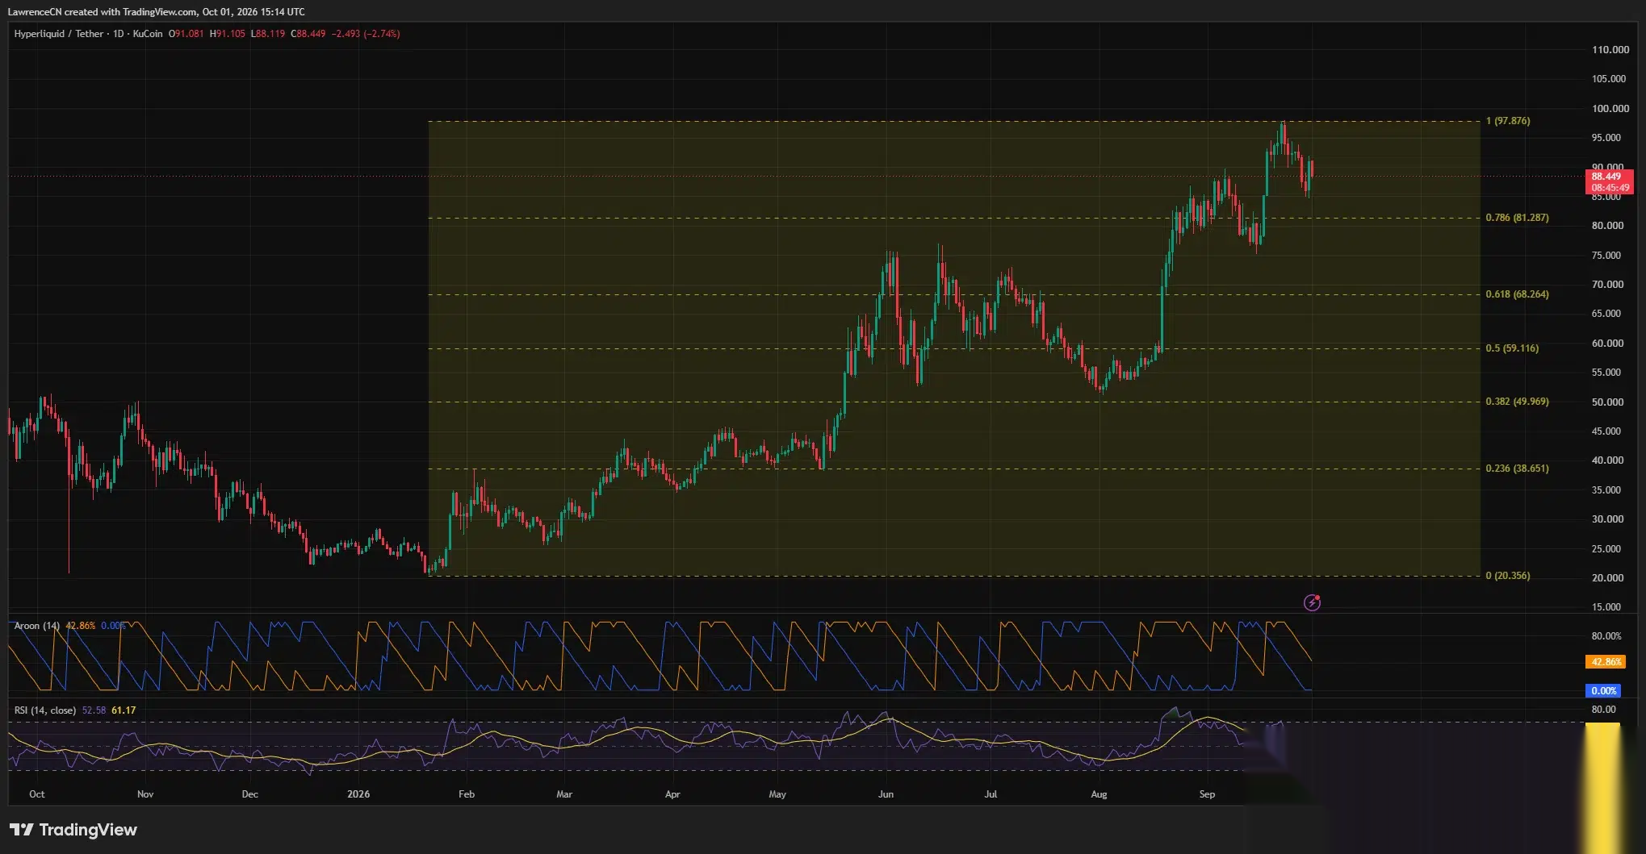Select the low value L88.119
Screen dimensions: 1646x854
tap(268, 34)
